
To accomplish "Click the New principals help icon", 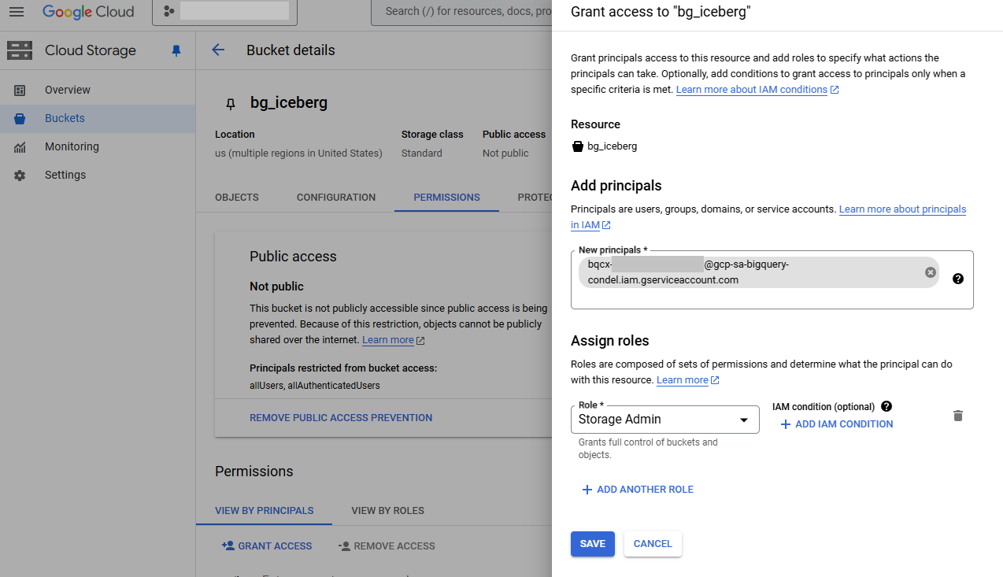I will click(958, 279).
